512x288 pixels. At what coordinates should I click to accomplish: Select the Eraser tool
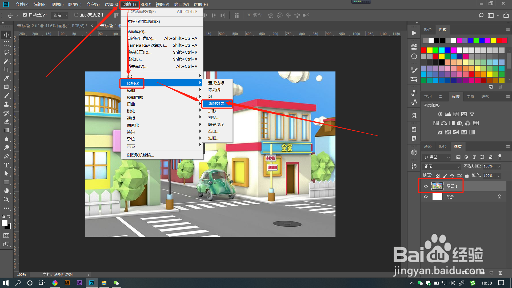(6, 122)
